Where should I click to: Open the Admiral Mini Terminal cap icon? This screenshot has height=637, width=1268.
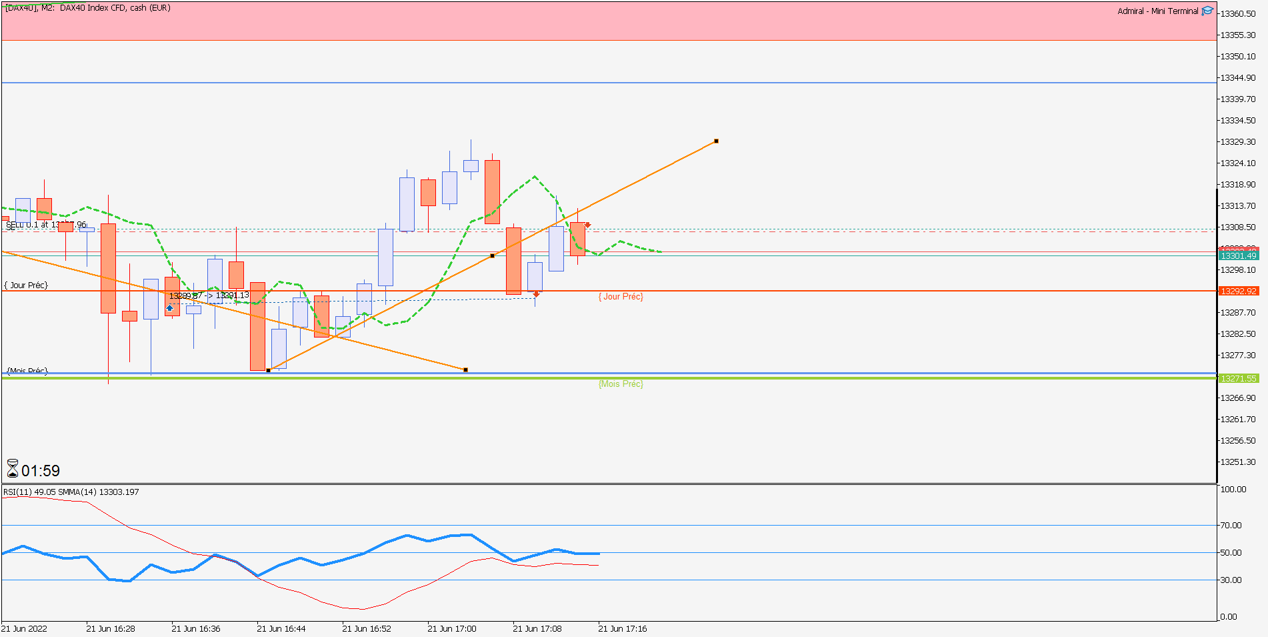point(1207,11)
